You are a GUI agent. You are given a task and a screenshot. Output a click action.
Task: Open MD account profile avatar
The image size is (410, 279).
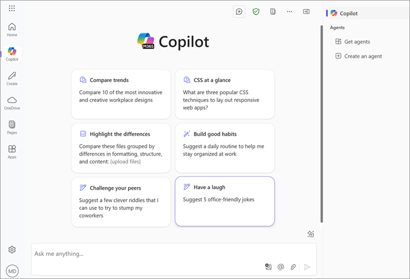coord(12,271)
